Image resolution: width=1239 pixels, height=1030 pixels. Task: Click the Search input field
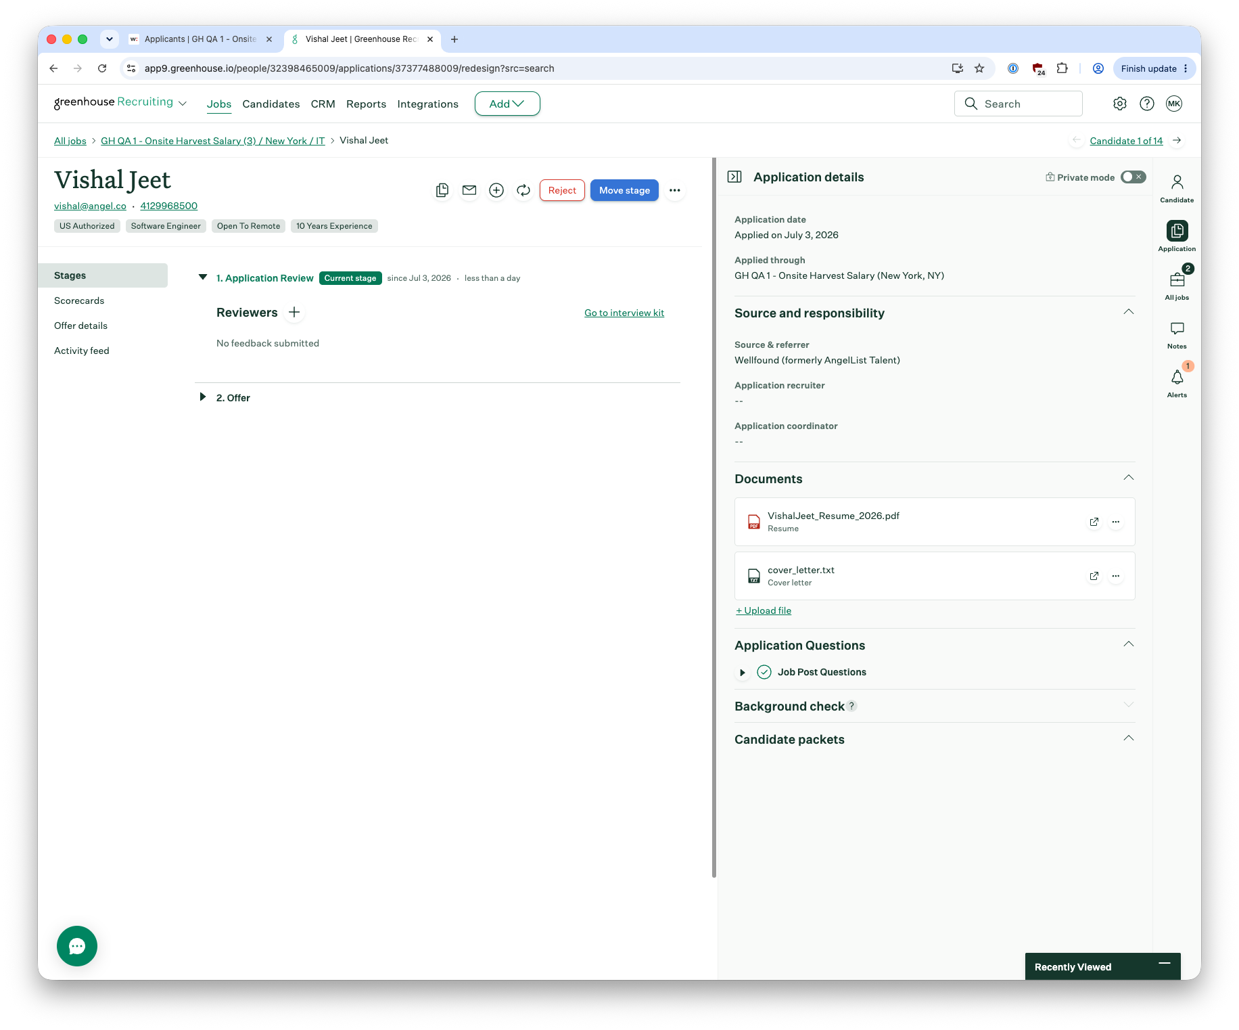click(1019, 104)
